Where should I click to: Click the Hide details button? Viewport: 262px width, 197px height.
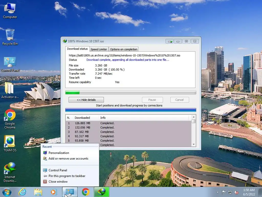86,100
